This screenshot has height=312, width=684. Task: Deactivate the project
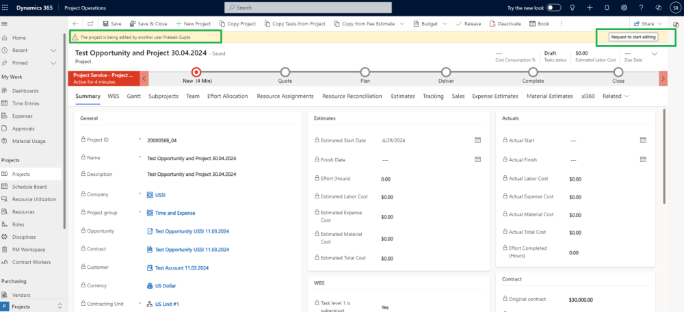[x=505, y=24]
